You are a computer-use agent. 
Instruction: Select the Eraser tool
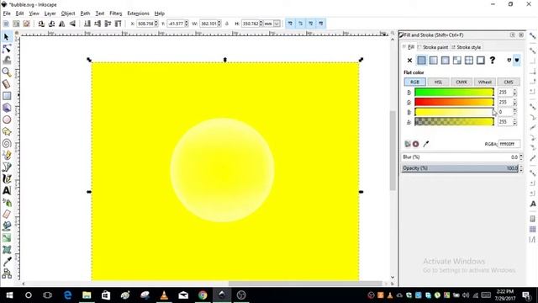(7, 214)
